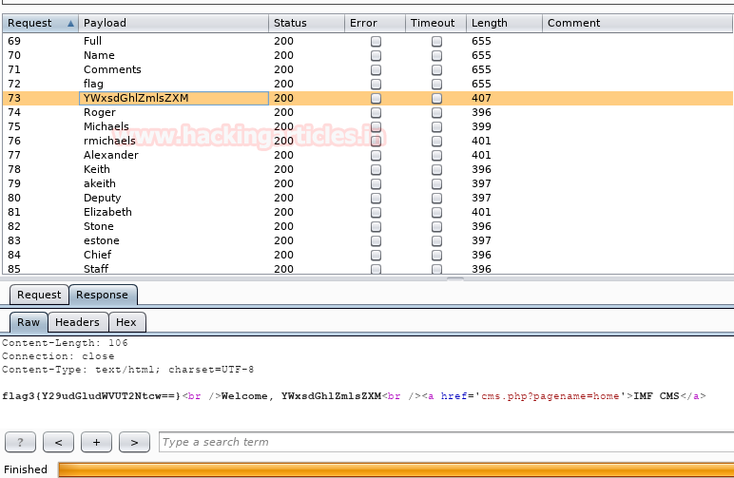Select the Raw view tab

(29, 322)
